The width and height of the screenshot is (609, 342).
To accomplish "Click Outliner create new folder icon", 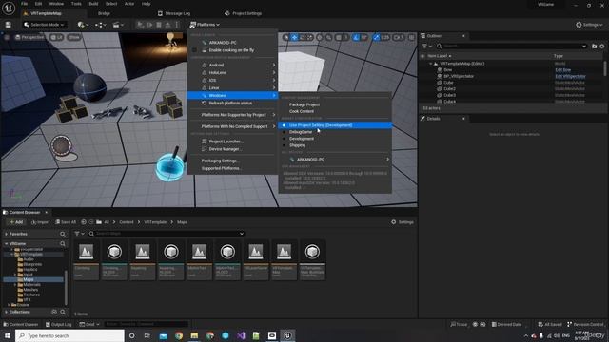I will coord(594,47).
